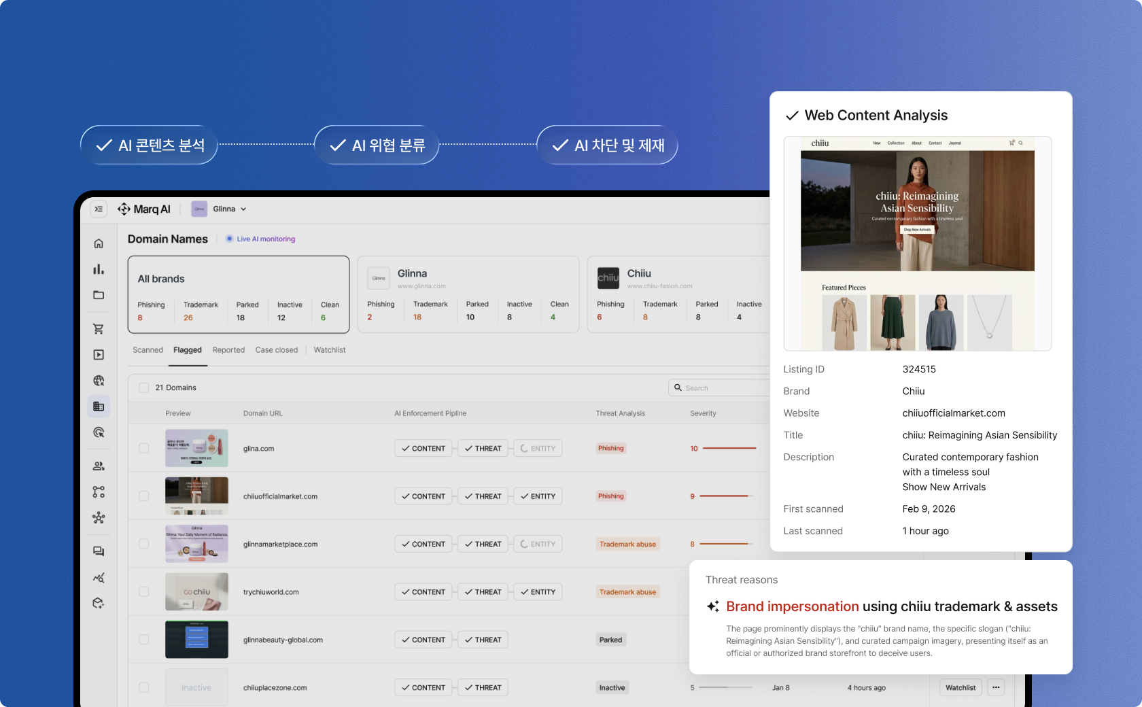Click the Inactive badge in chiiuplacezone.com row

(x=612, y=687)
